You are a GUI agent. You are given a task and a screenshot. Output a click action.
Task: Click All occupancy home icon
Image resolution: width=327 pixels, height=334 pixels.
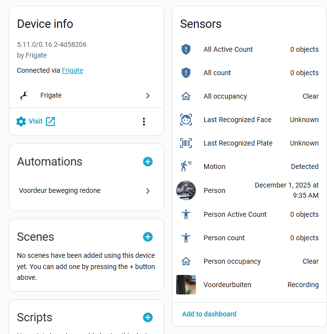(186, 96)
